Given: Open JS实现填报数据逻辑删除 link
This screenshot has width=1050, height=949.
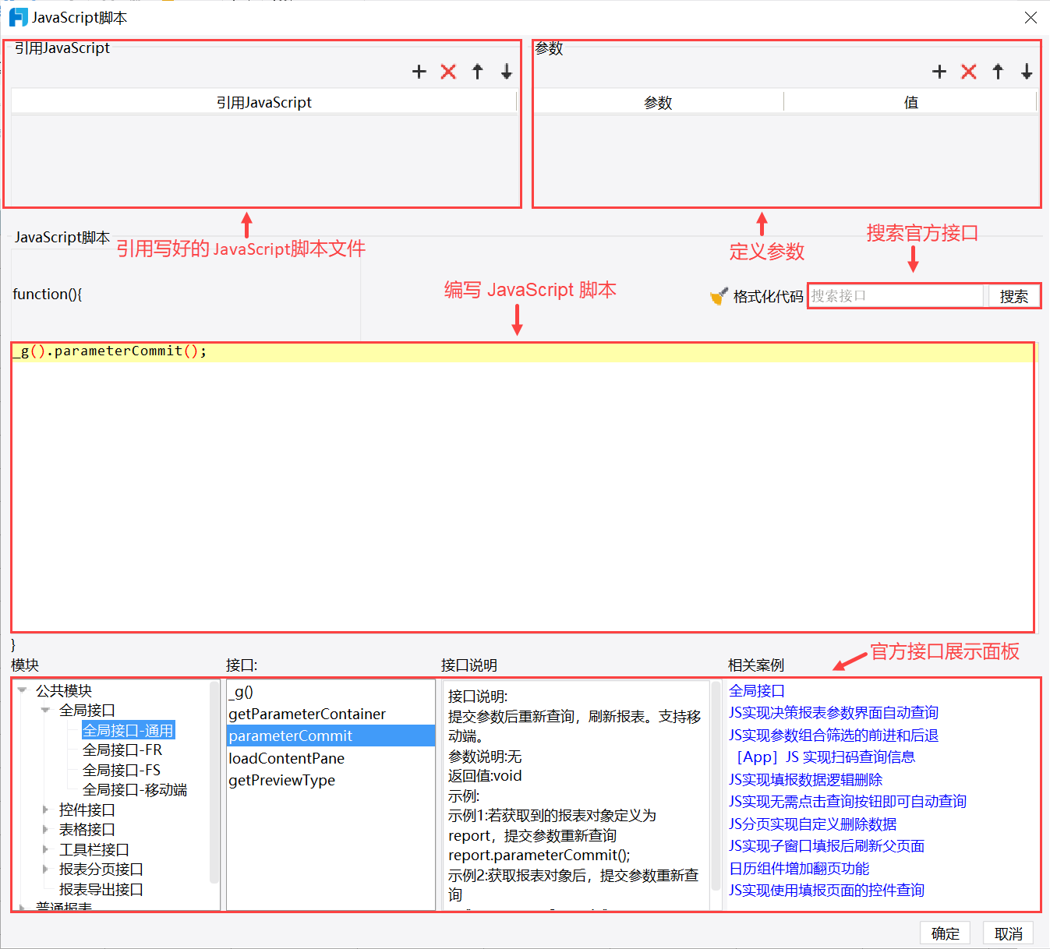Looking at the screenshot, I should click(805, 779).
